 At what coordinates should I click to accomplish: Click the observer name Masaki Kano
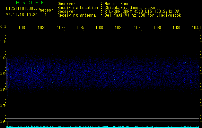116,4
